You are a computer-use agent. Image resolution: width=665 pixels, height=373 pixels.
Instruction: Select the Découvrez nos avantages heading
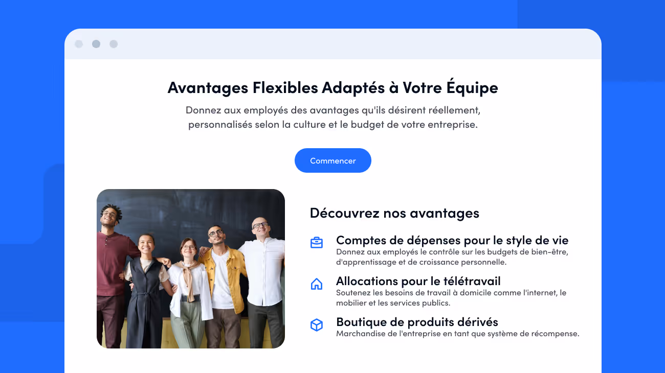394,213
